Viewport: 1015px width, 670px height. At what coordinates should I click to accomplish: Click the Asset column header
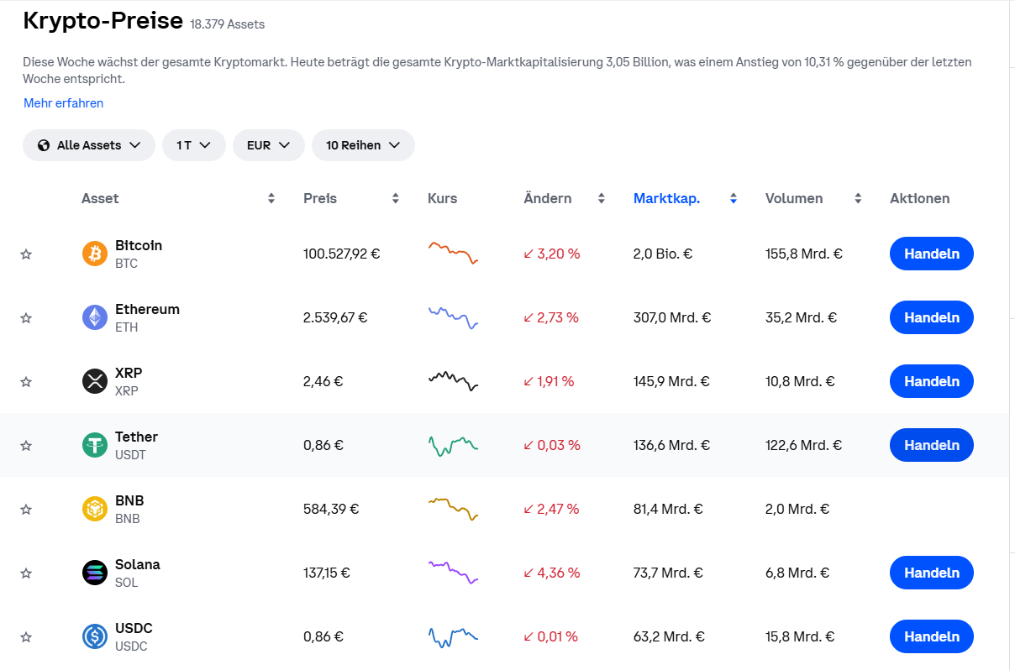tap(100, 199)
